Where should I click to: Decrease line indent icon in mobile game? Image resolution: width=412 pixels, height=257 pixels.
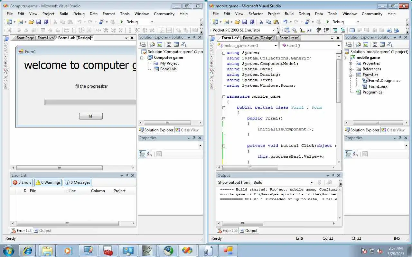point(319,30)
